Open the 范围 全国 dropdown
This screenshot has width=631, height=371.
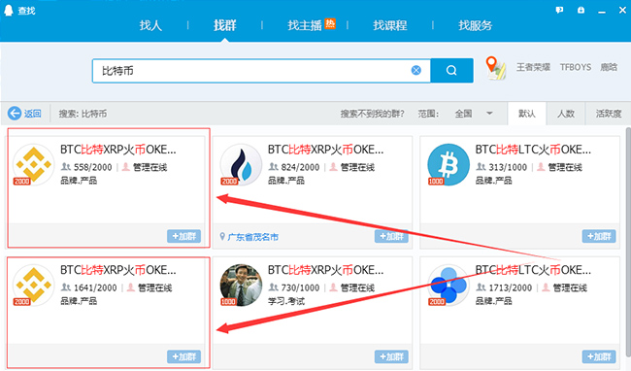click(473, 114)
